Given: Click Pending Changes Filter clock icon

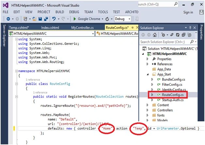Looking at the screenshot, I should (x=163, y=35).
